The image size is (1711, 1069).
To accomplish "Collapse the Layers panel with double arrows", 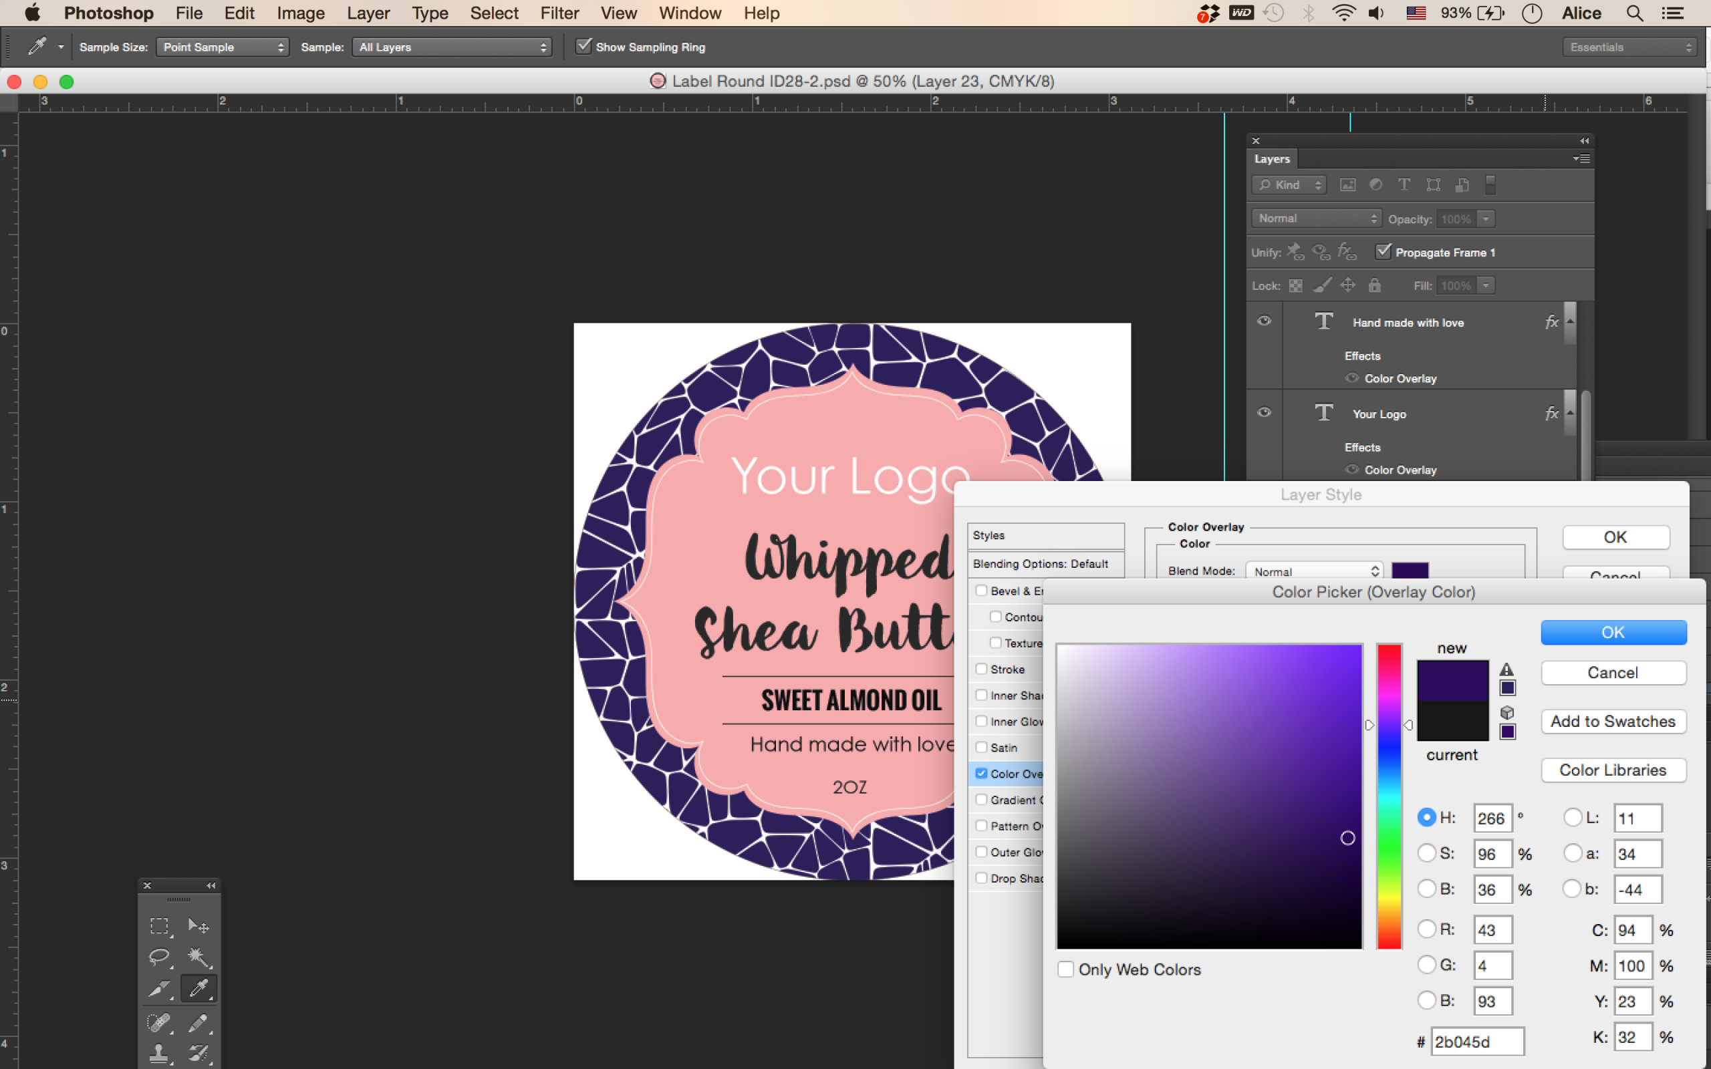I will point(1585,141).
